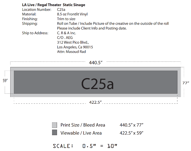Click the dark gray Viewable Area legend swatch
Screen dimensions: 191x151
(55, 132)
